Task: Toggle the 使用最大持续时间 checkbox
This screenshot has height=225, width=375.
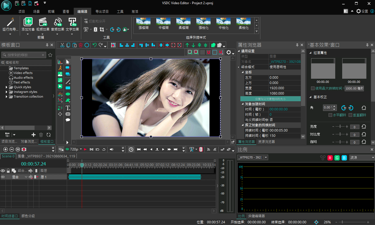Action: click(313, 88)
